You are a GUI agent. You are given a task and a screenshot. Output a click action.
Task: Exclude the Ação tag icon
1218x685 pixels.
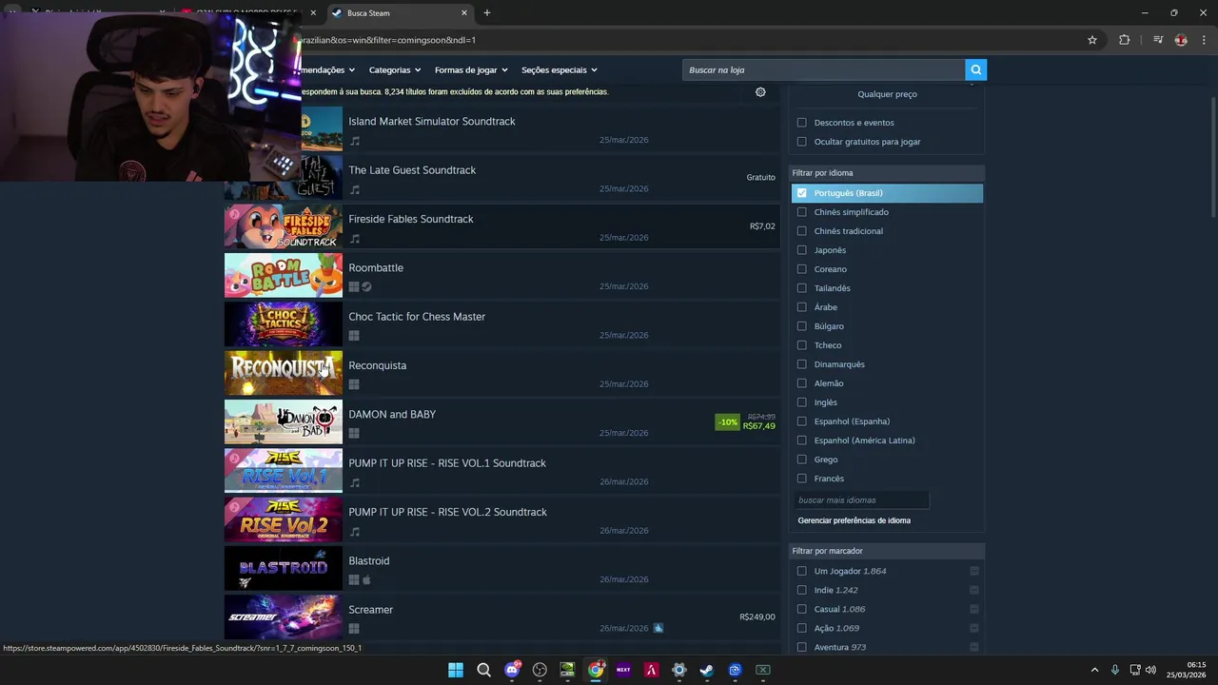(974, 628)
